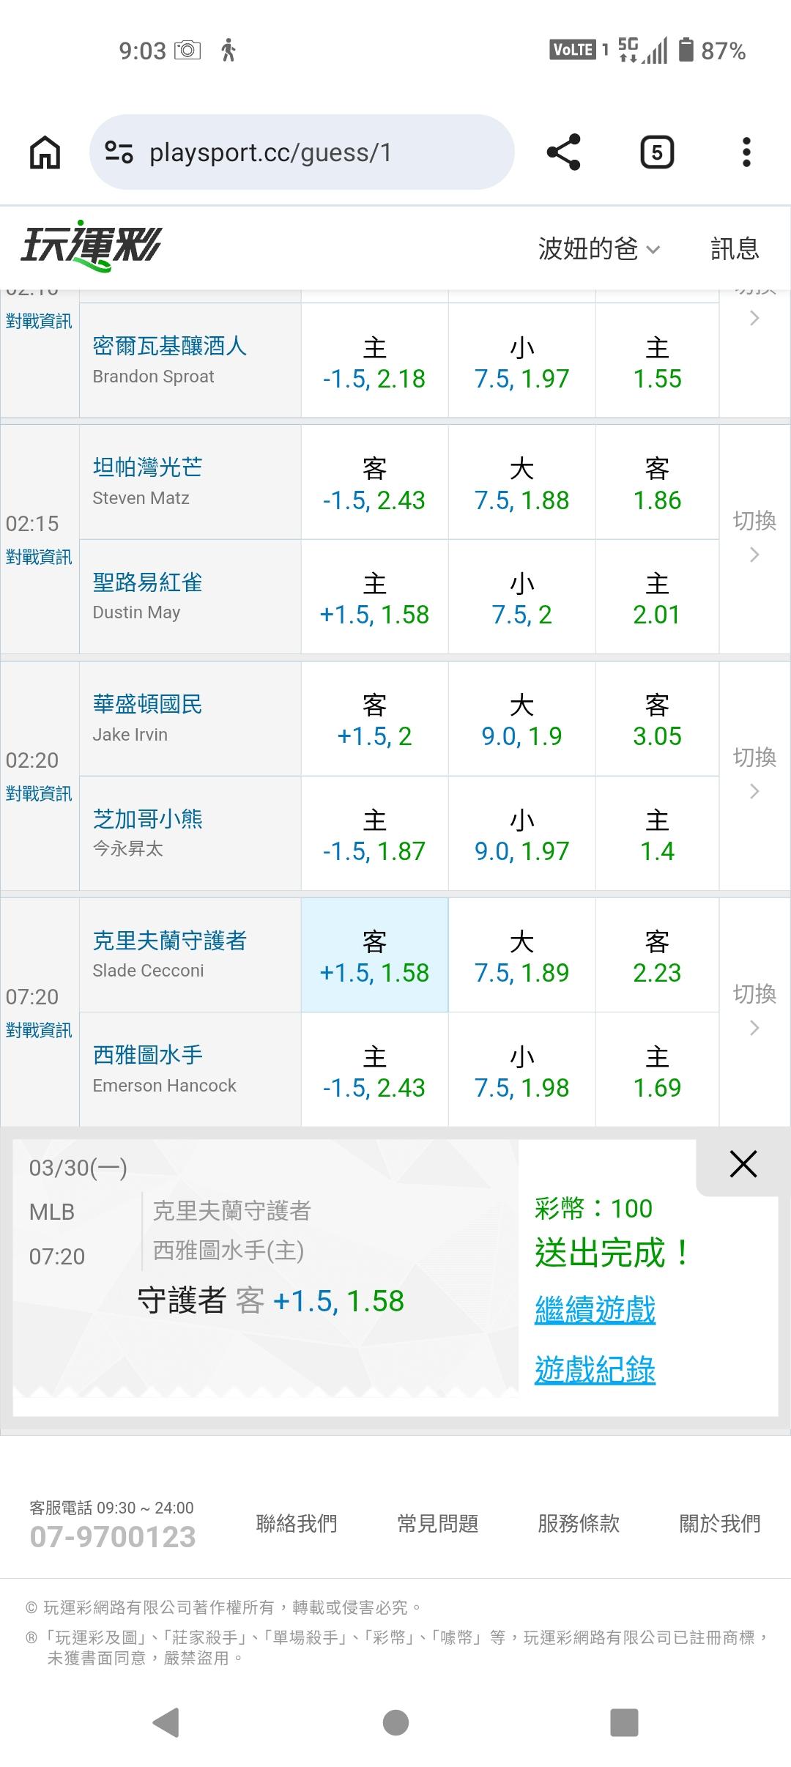Image resolution: width=791 pixels, height=1767 pixels.
Task: Tap the browser home icon
Action: (x=45, y=153)
